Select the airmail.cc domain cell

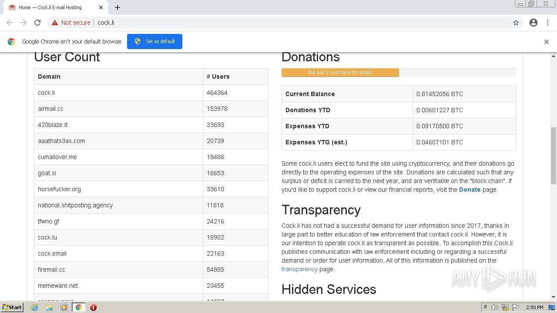tap(118, 109)
